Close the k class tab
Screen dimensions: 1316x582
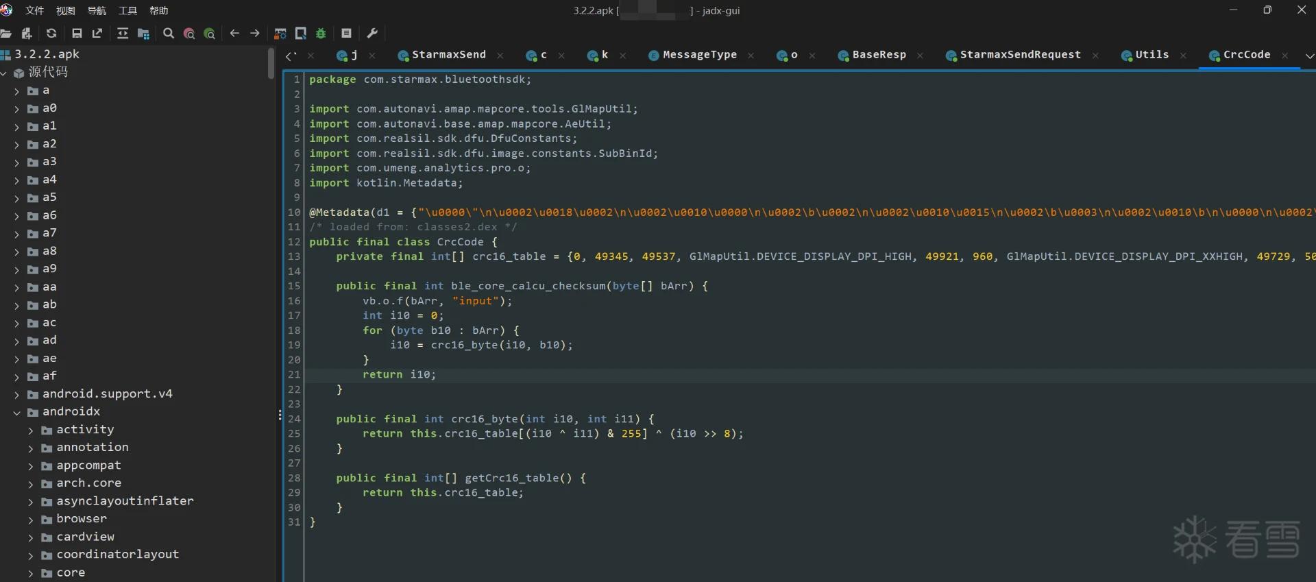click(623, 56)
